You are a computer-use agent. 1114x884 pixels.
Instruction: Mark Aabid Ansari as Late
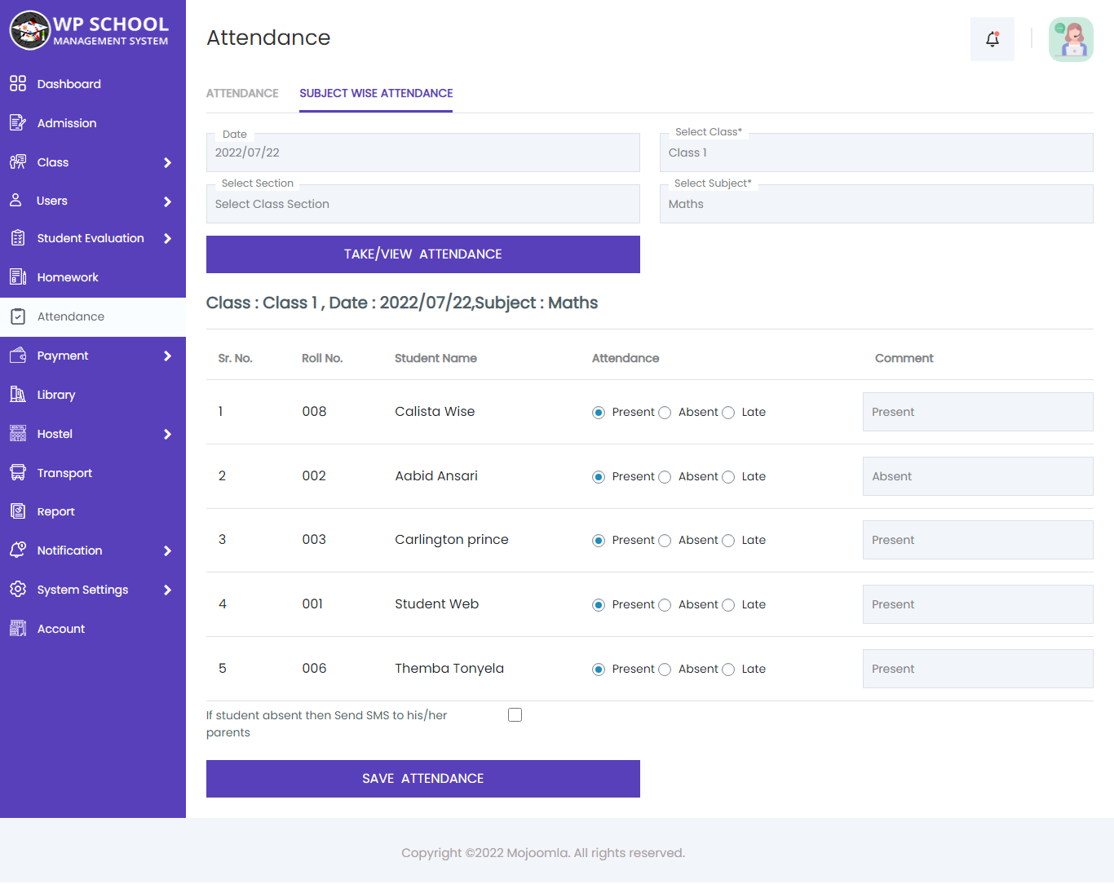click(x=728, y=477)
